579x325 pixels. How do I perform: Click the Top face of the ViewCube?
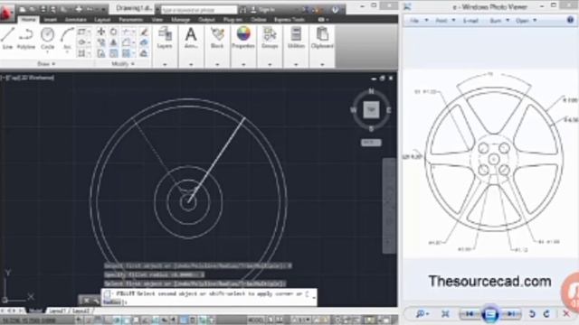tap(371, 110)
